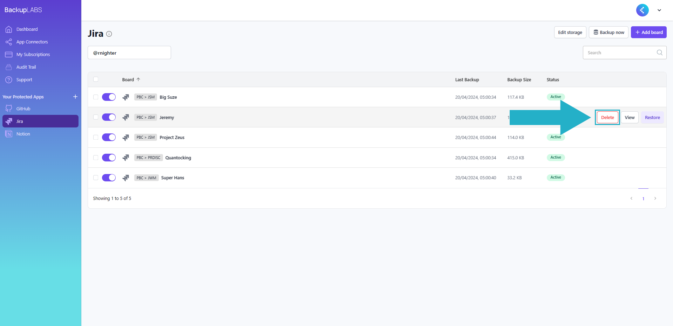Click the Jira icon in Quantocking row
This screenshot has width=673, height=326.
click(x=126, y=158)
